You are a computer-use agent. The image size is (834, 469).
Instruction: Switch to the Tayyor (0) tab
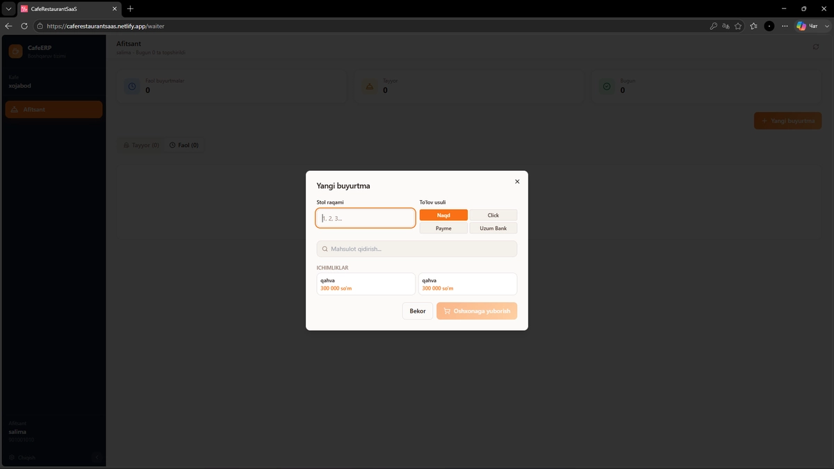pyautogui.click(x=141, y=145)
